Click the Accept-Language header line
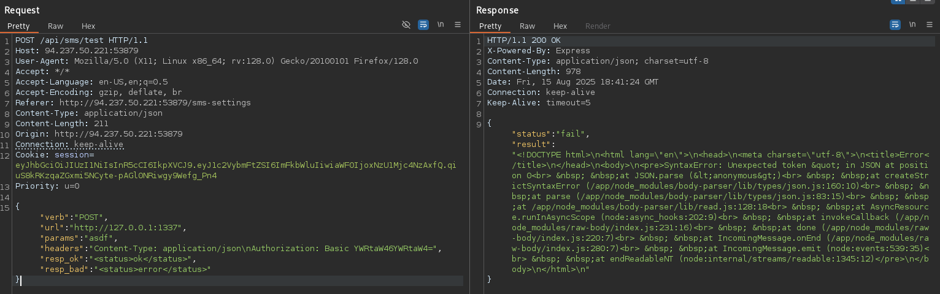 pos(91,82)
